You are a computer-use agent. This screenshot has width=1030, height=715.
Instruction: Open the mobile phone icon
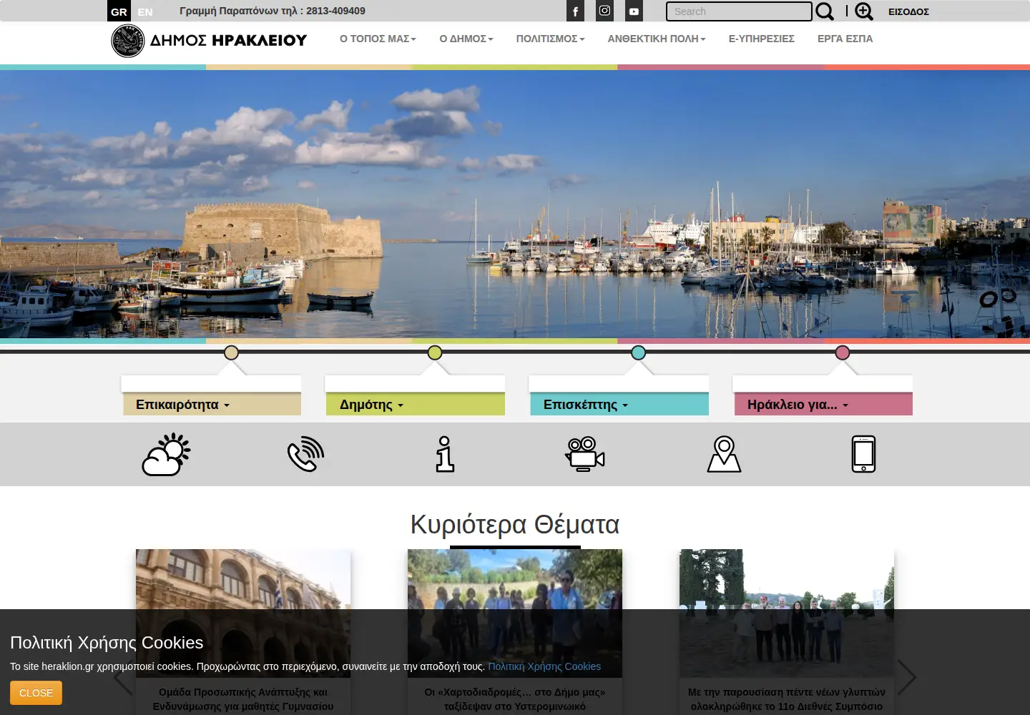[863, 454]
